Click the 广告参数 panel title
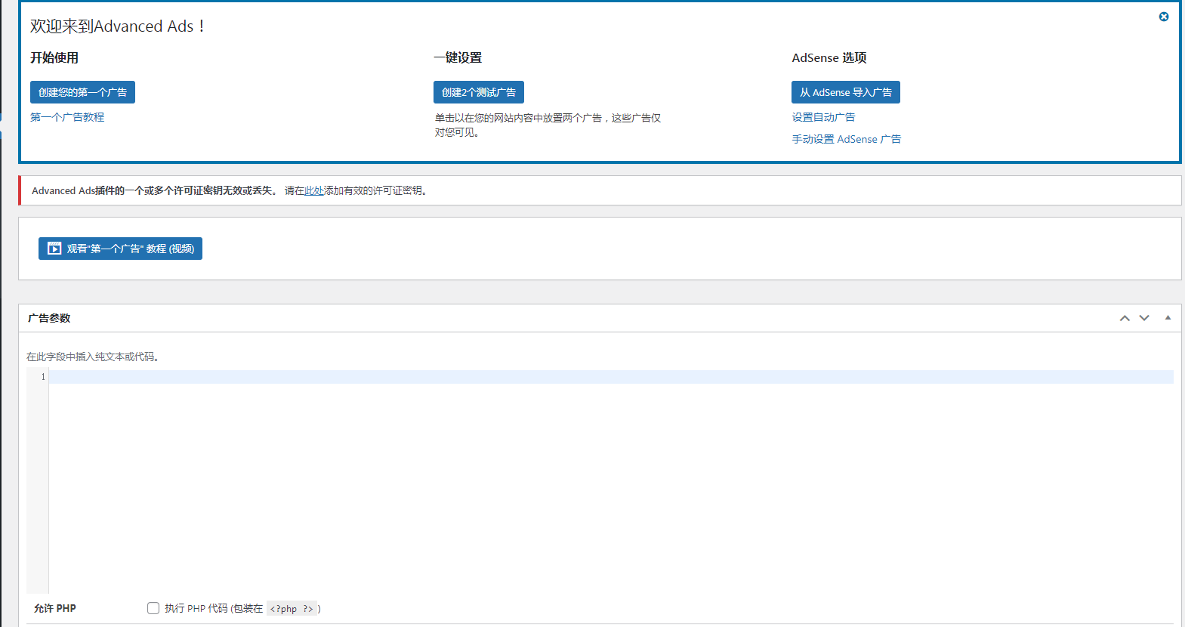The image size is (1185, 627). coord(49,318)
